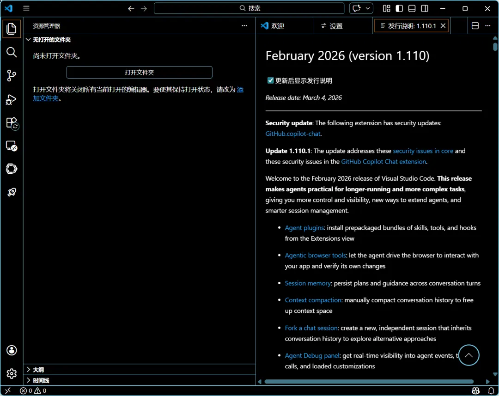Click the rocket icon in activity bar

point(12,192)
